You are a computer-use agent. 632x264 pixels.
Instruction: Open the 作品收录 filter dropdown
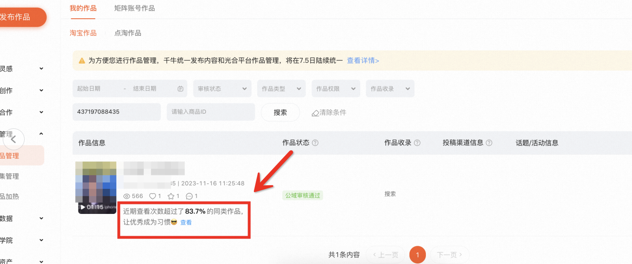coord(390,89)
